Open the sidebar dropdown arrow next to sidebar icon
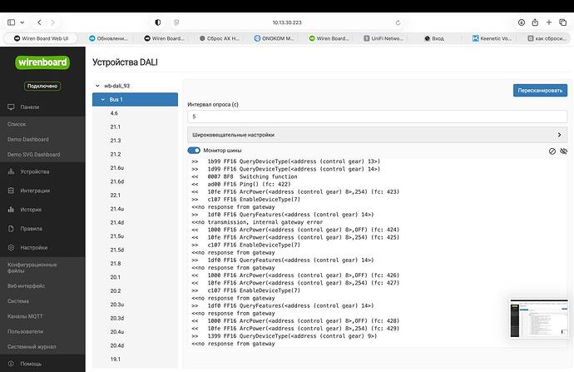This screenshot has width=574, height=372. (x=22, y=22)
